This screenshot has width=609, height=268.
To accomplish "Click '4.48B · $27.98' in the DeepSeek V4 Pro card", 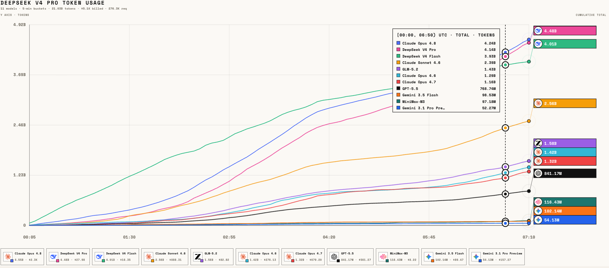I will pos(73,260).
